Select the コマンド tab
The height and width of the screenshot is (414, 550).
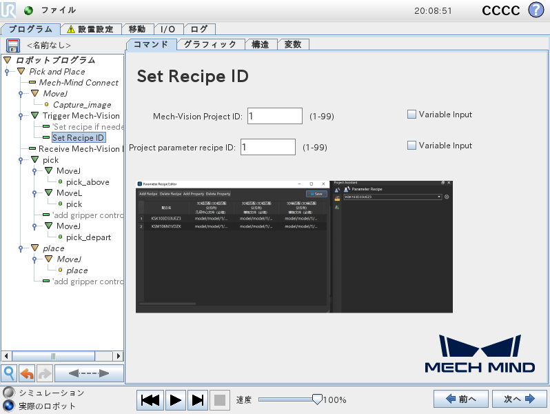pyautogui.click(x=151, y=45)
